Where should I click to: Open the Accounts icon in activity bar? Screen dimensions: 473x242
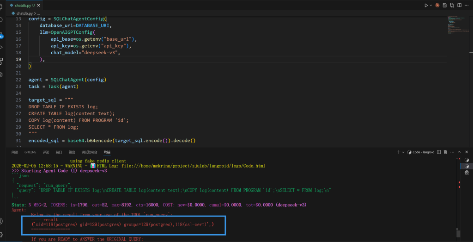(1, 221)
